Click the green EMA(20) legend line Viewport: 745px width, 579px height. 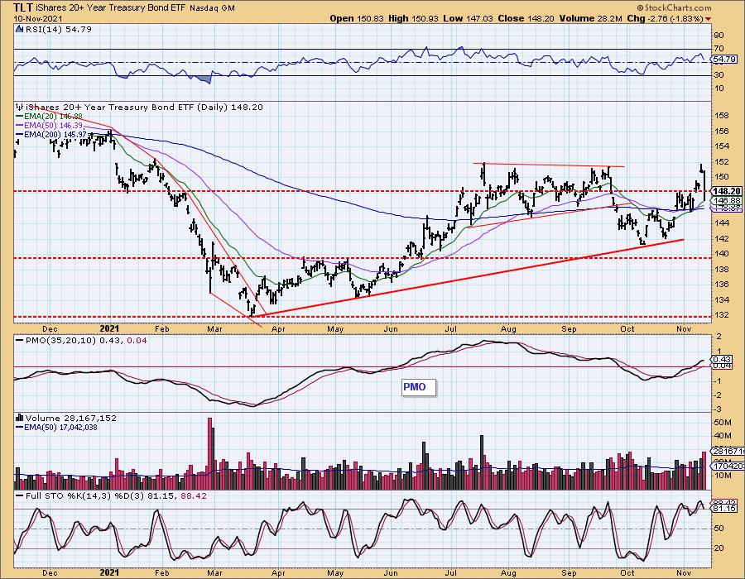[x=20, y=117]
